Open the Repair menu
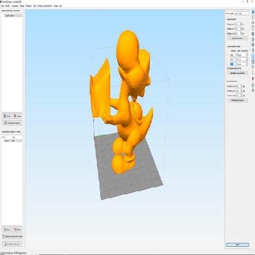 coord(29,6)
